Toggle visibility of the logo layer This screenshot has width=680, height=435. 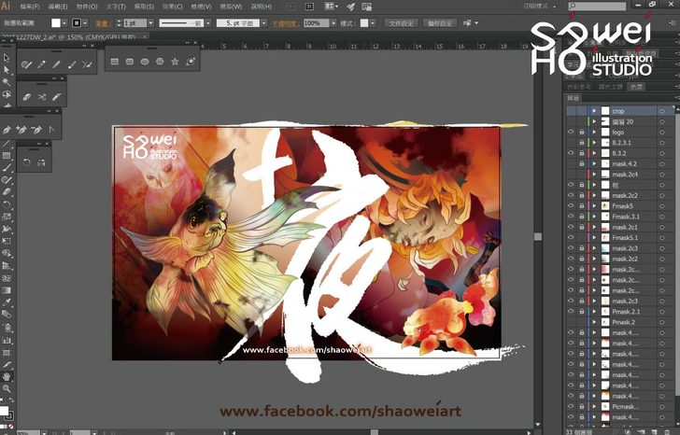click(571, 132)
